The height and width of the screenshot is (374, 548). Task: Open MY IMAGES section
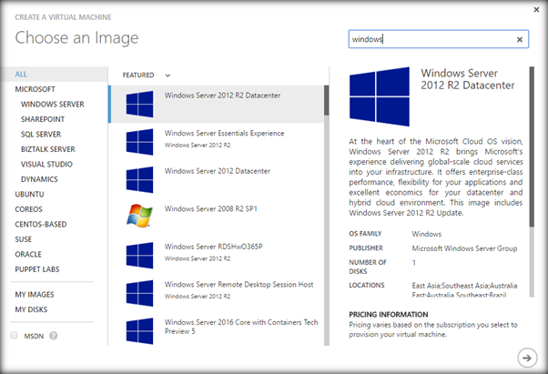(x=35, y=295)
